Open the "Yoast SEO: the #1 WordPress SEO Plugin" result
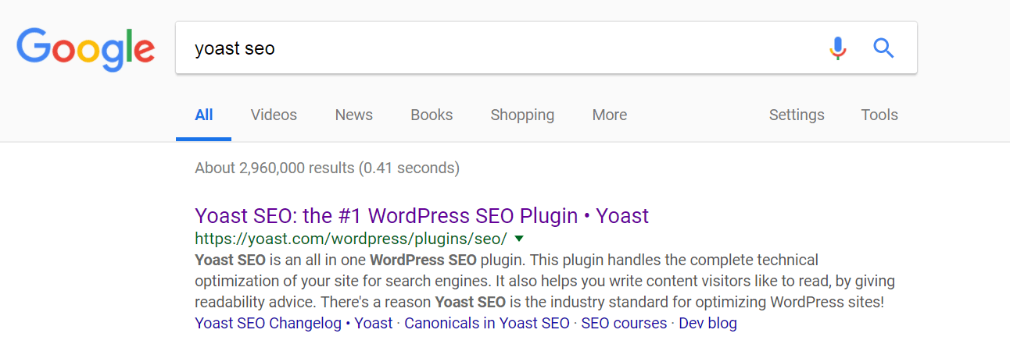 (421, 215)
